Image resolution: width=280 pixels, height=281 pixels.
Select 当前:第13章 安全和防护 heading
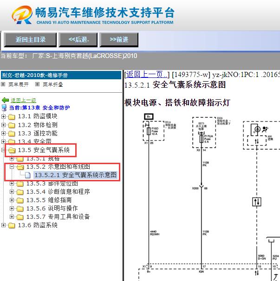click(39, 108)
